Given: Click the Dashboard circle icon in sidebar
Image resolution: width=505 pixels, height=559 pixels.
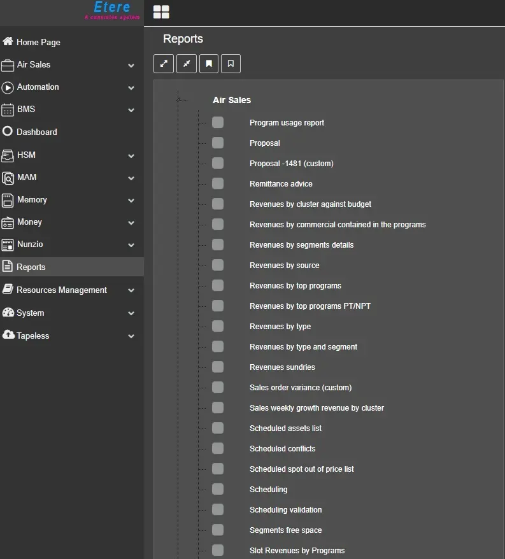Looking at the screenshot, I should tap(8, 132).
